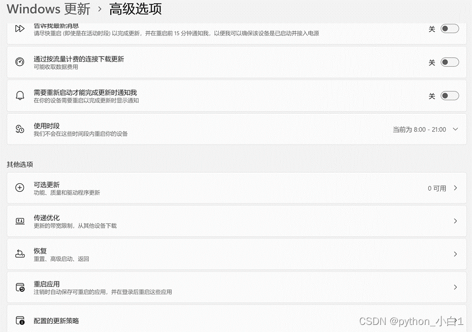Click the meter icon for 通过按流量计费的连接下载更新

tap(20, 62)
